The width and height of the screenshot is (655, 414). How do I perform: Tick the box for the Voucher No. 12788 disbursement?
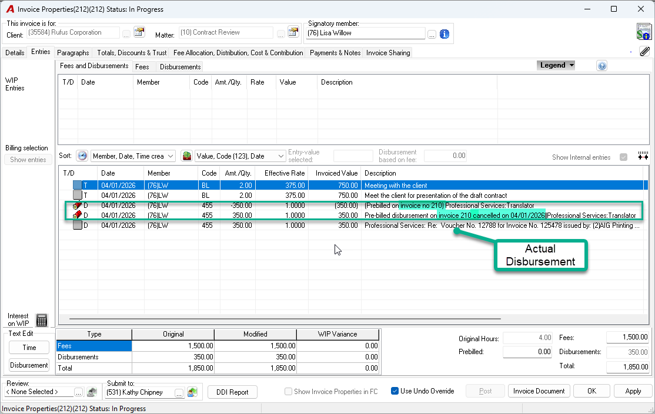click(77, 225)
